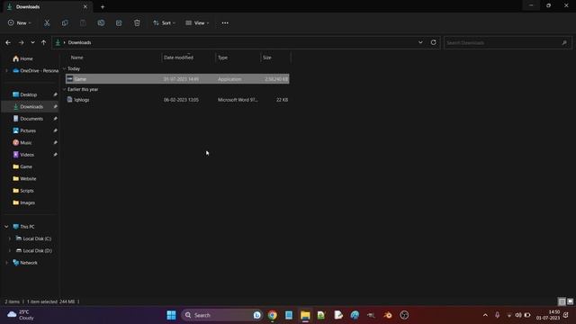The image size is (576, 324).
Task: Go up one folder level arrow
Action: click(x=44, y=42)
